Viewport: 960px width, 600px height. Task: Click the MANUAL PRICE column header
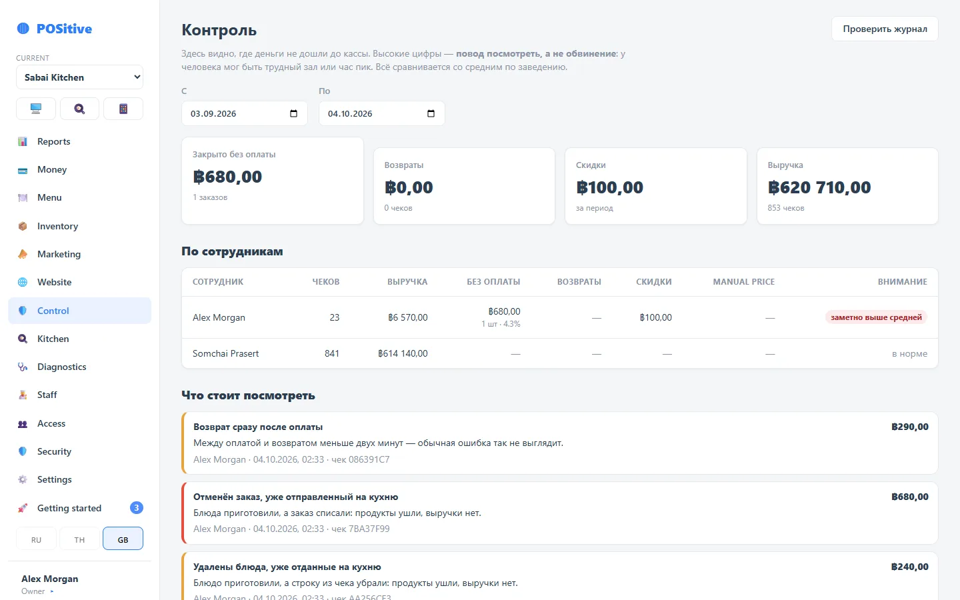click(x=744, y=282)
